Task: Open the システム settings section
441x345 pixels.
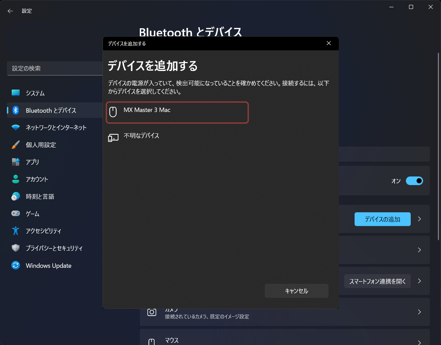Action: [35, 93]
